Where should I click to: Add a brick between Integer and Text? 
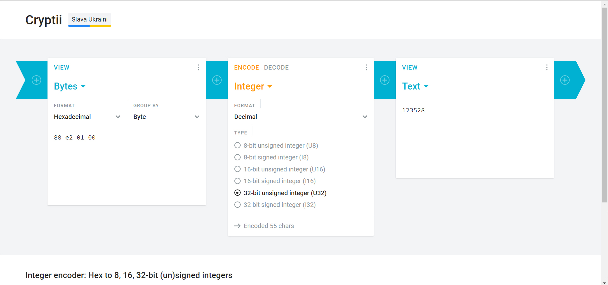pyautogui.click(x=385, y=80)
